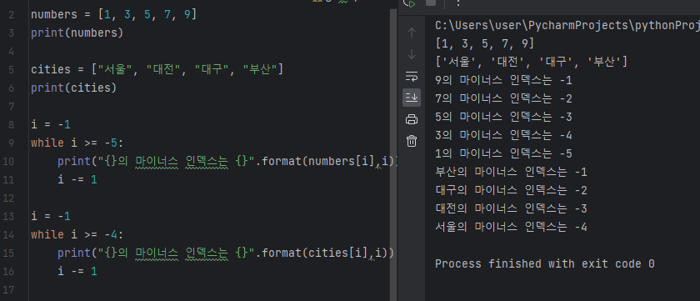Toggle Soft-Wrap in the Run console
Image resolution: width=700 pixels, height=301 pixels.
pyautogui.click(x=412, y=77)
